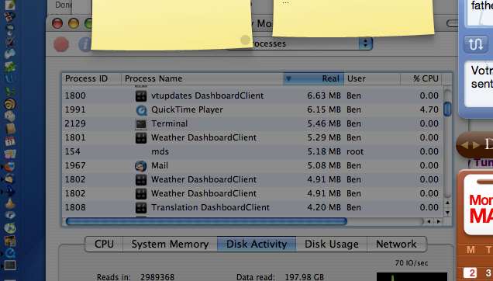This screenshot has width=493, height=281.
Task: Click day 2 in the calendar widget
Action: tap(470, 272)
